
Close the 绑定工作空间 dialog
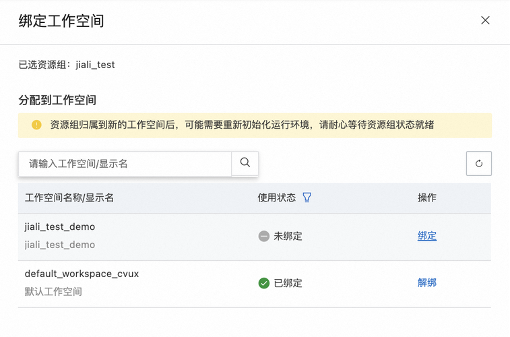(485, 21)
